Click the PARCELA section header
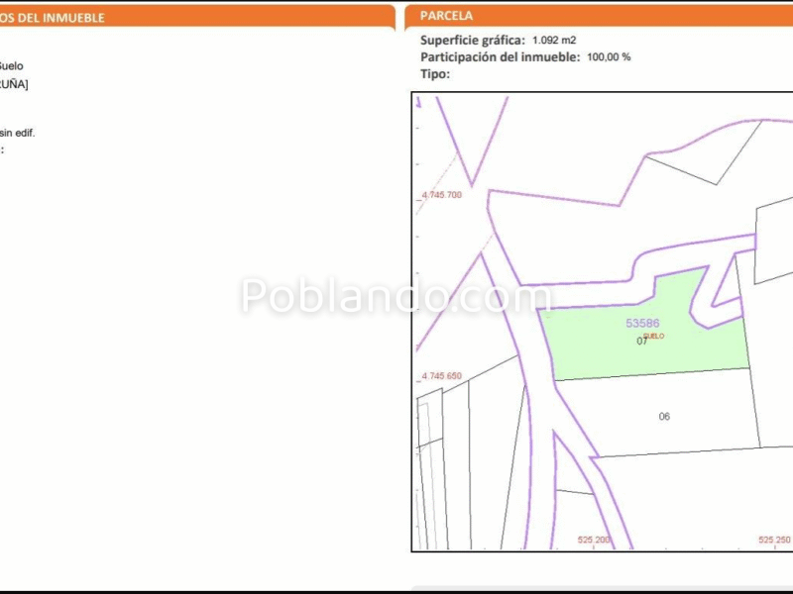 446,15
